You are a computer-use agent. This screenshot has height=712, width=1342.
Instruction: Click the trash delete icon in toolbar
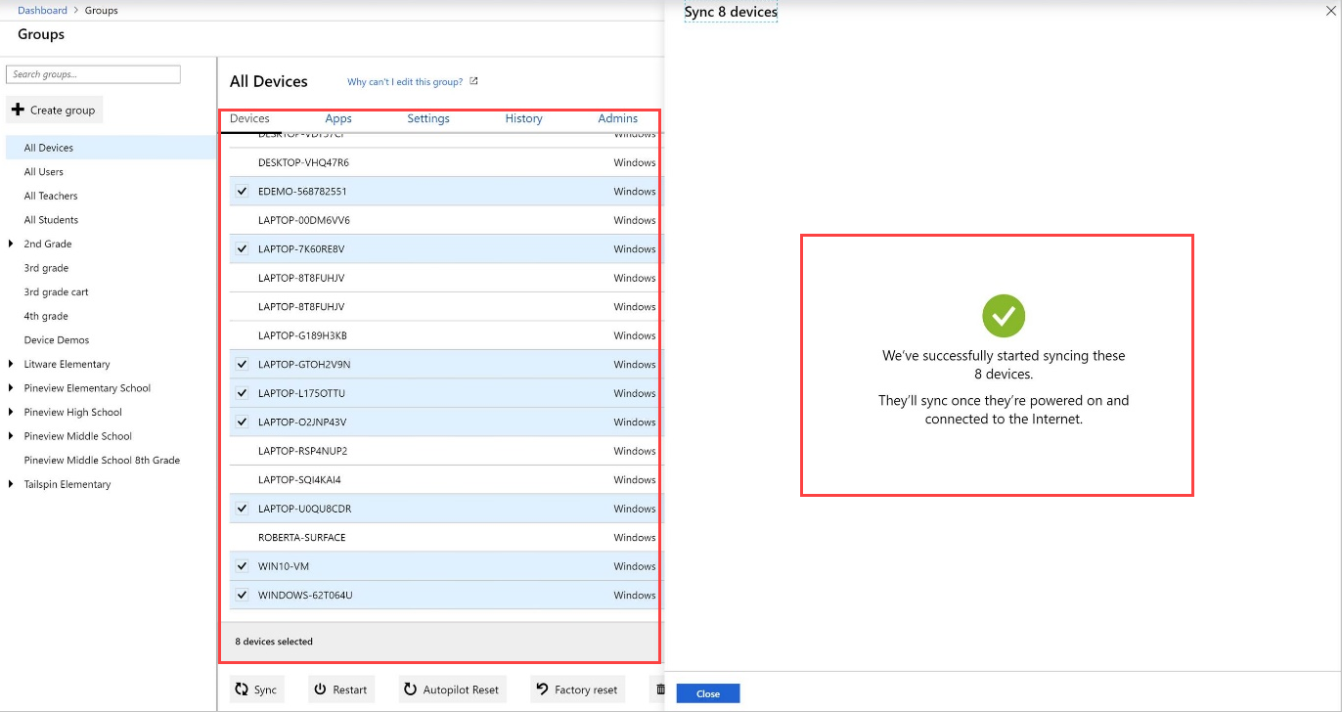coord(659,690)
